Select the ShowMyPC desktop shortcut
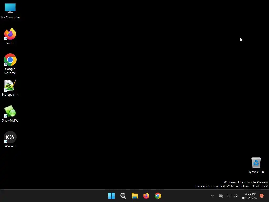This screenshot has height=202, width=269. [10, 114]
